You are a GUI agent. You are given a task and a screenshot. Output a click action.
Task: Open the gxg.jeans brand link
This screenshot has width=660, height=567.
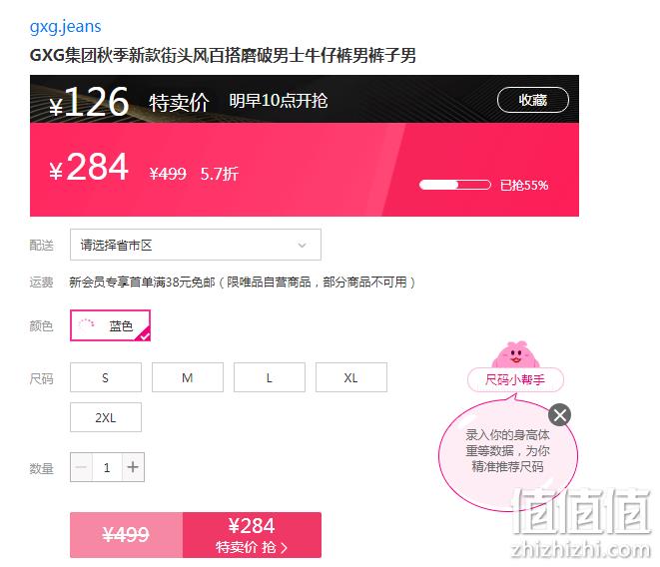[66, 26]
